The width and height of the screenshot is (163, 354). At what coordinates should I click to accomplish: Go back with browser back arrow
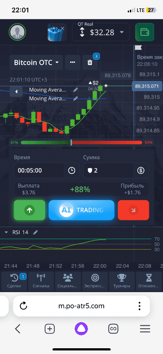(18, 329)
